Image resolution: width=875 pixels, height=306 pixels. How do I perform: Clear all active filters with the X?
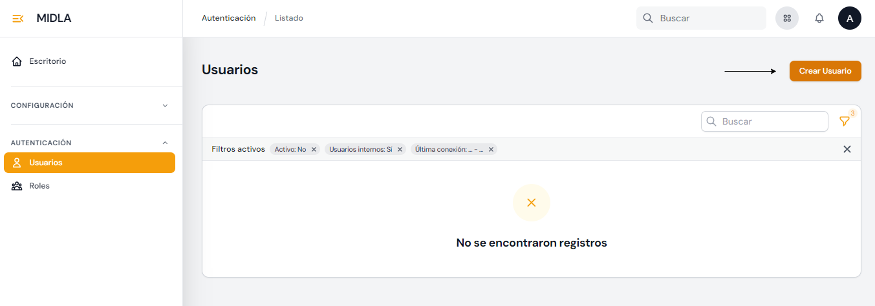pos(847,149)
